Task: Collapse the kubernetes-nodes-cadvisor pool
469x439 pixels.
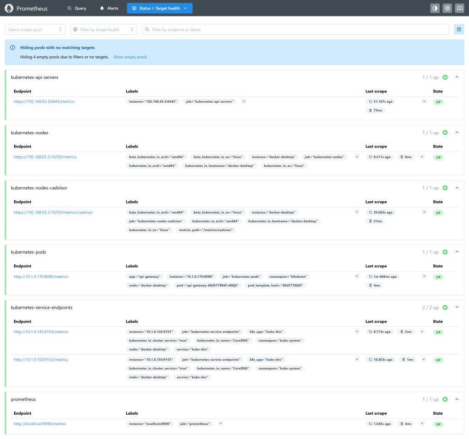Action: (457, 188)
